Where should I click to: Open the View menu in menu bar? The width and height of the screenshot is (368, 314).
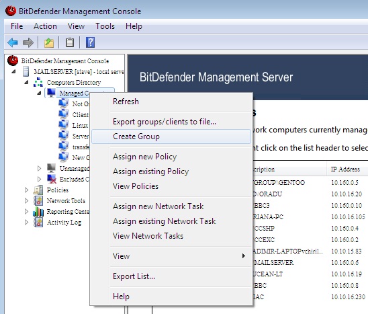pos(76,26)
